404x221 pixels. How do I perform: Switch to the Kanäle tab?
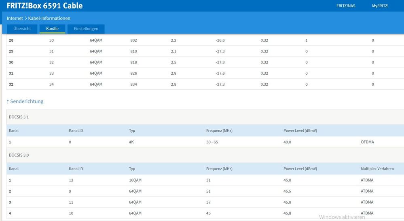(52, 29)
